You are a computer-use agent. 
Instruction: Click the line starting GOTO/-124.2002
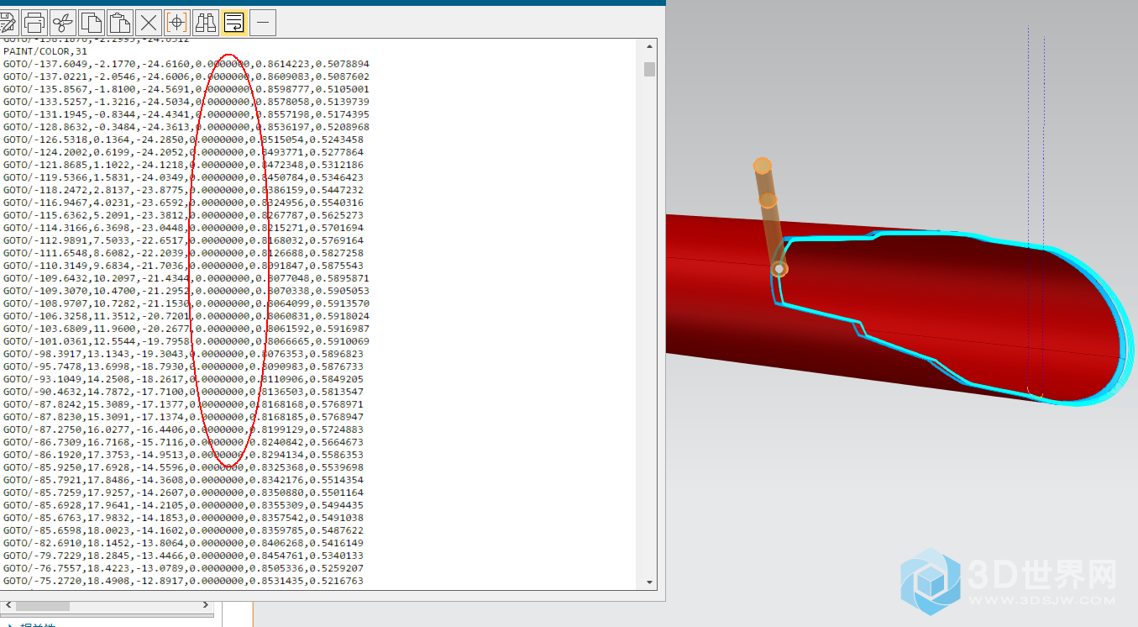click(184, 152)
